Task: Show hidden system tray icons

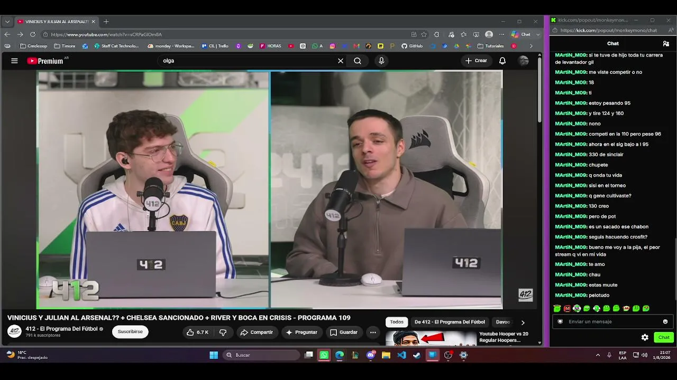Action: tap(598, 355)
